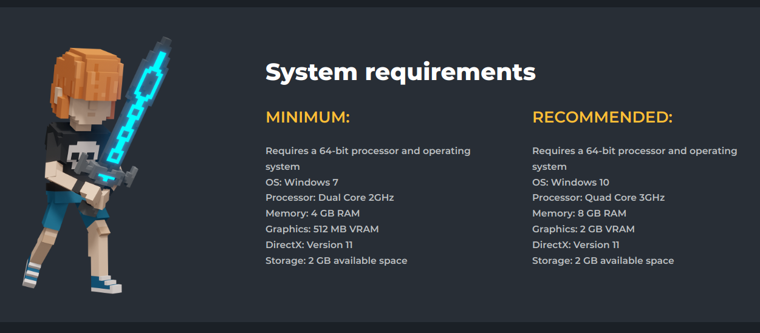Select the MINIMUM heading
Viewport: 760px width, 333px height.
pos(307,117)
